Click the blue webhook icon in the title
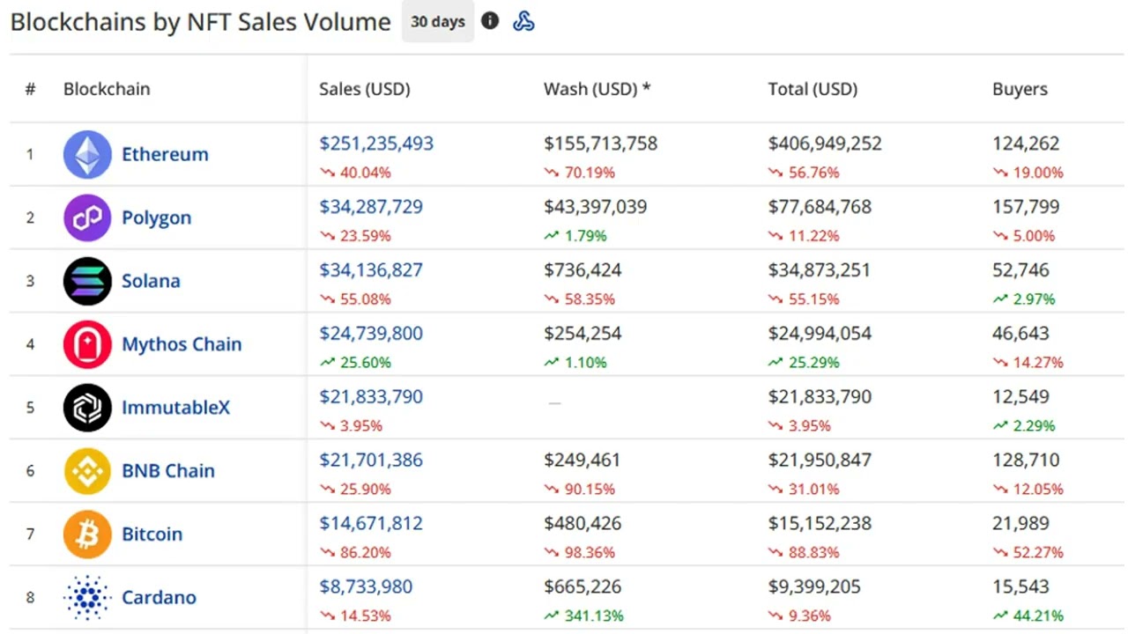This screenshot has height=634, width=1128. pos(523,21)
